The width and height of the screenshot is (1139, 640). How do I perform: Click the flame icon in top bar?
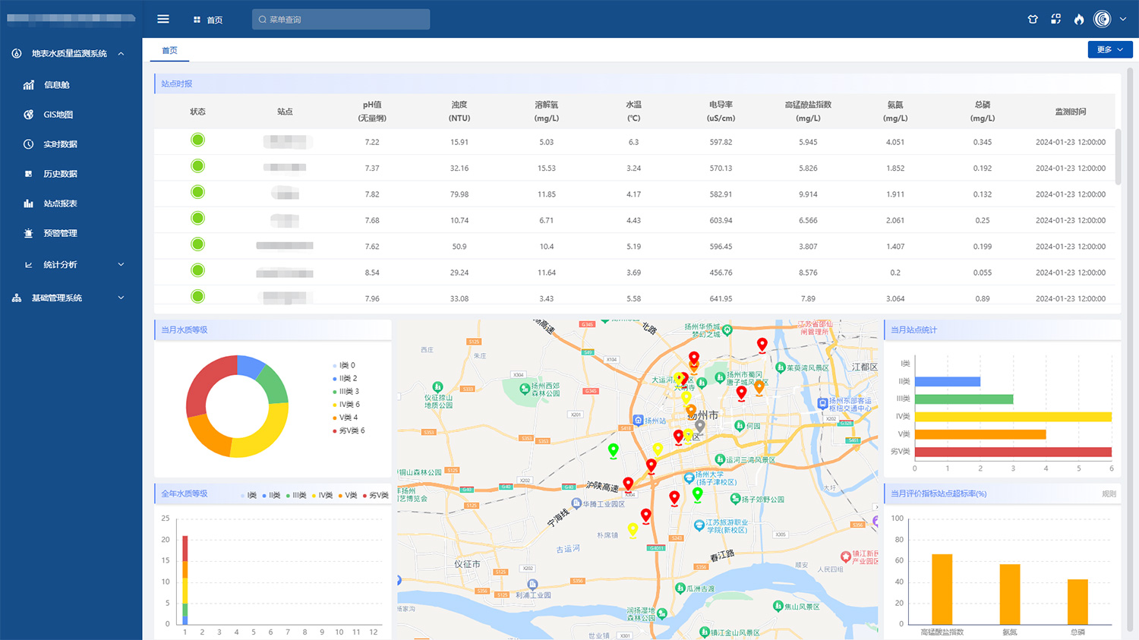(1079, 19)
